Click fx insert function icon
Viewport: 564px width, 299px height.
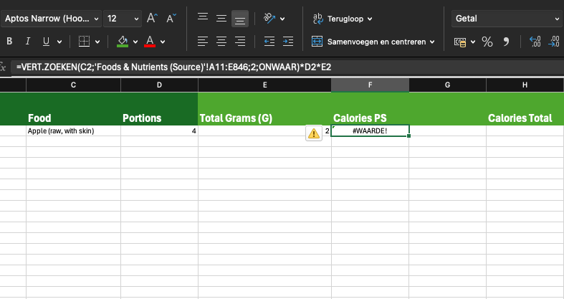pos(3,67)
